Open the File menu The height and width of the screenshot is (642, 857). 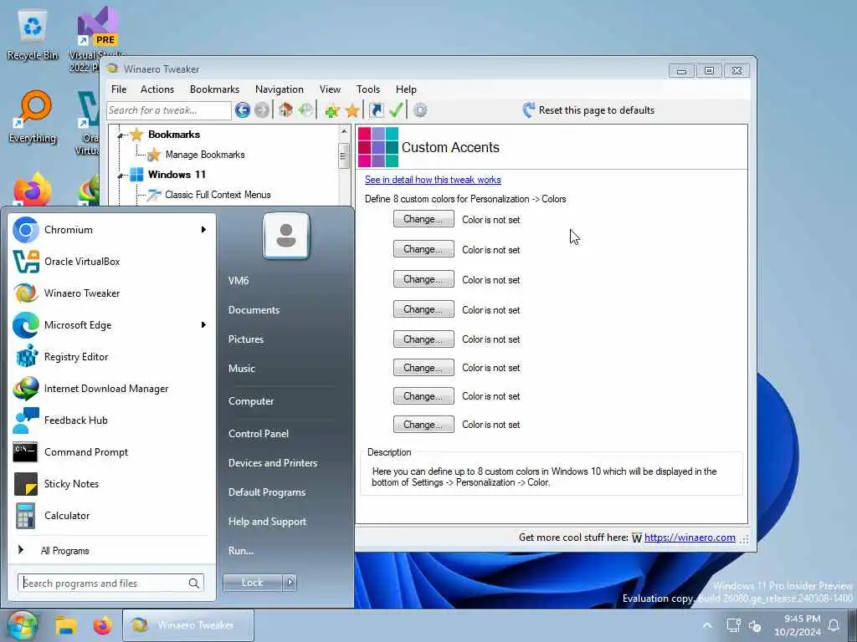point(119,89)
